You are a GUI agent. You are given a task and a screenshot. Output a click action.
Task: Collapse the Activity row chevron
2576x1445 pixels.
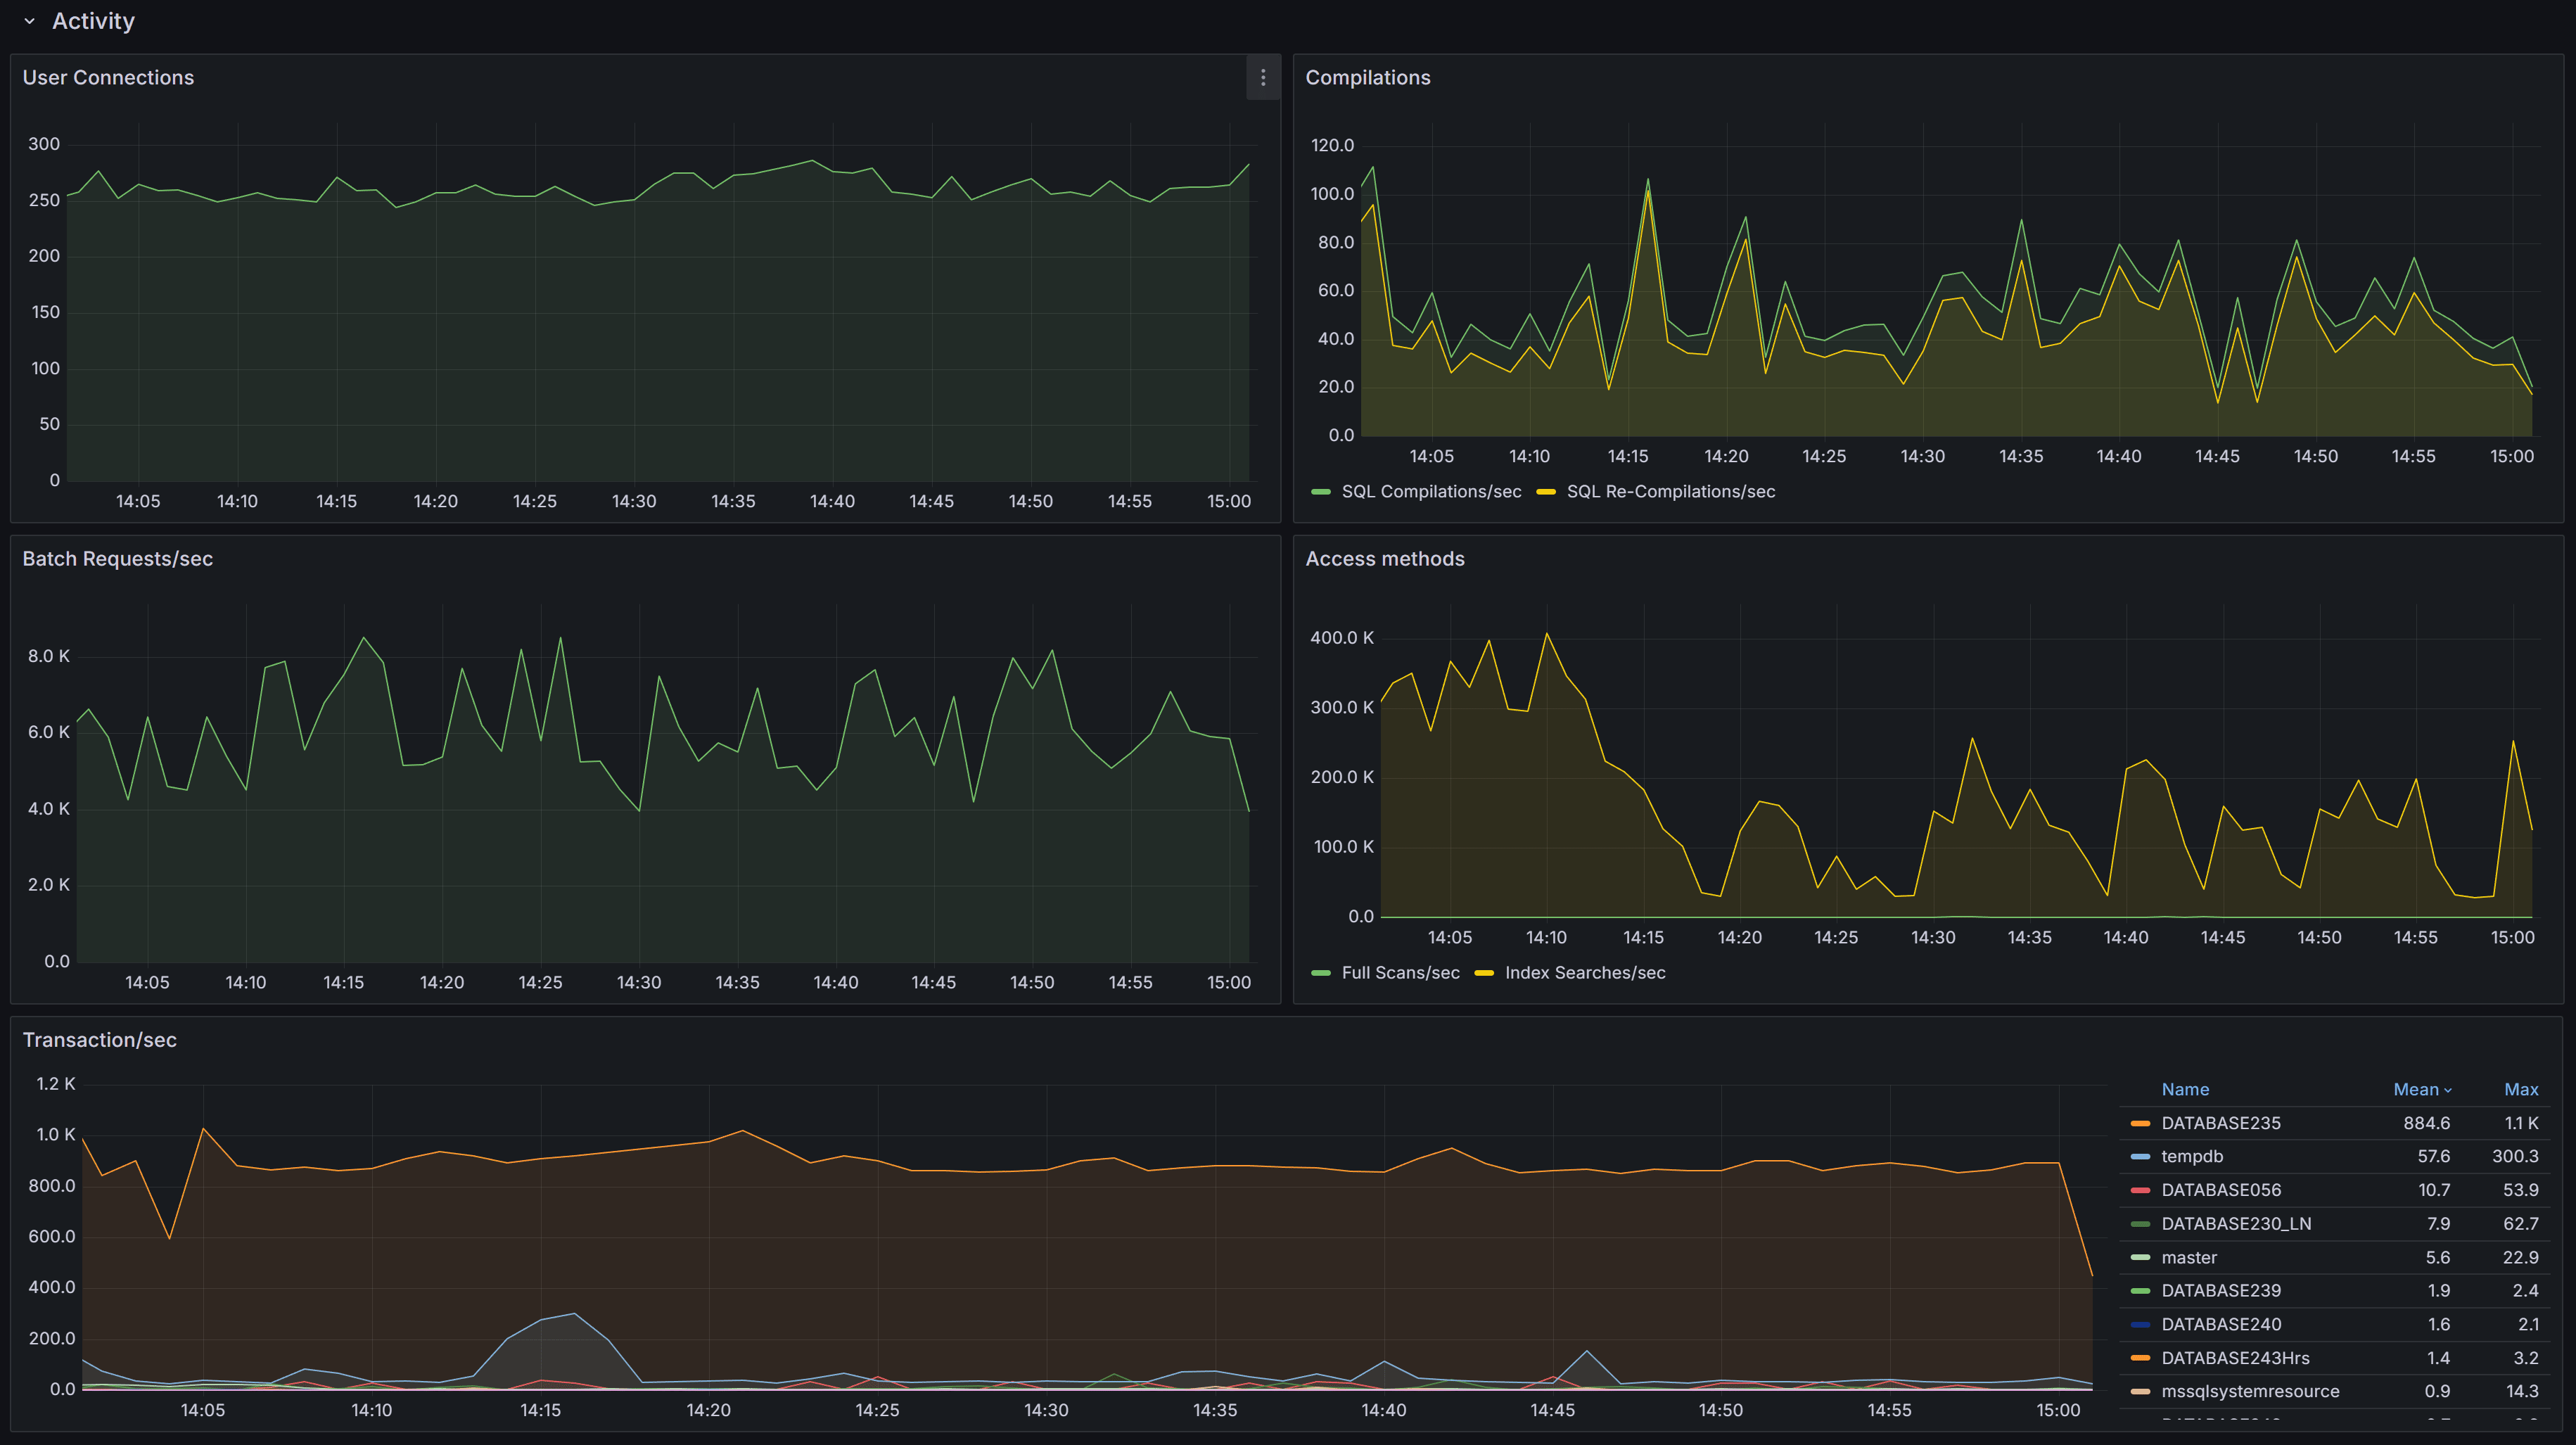click(x=29, y=21)
